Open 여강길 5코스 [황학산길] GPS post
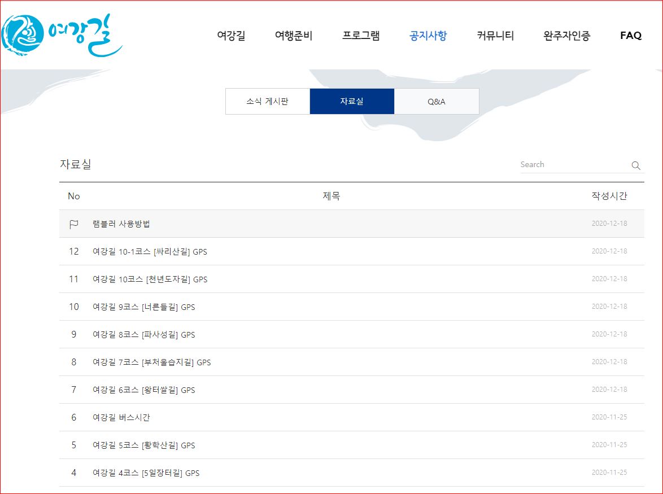Image resolution: width=663 pixels, height=494 pixels. pos(144,445)
